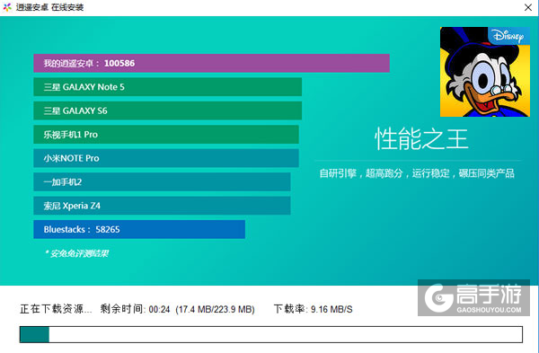Click the 安兔兔评测结果 footnote
The image size is (539, 353).
point(76,253)
